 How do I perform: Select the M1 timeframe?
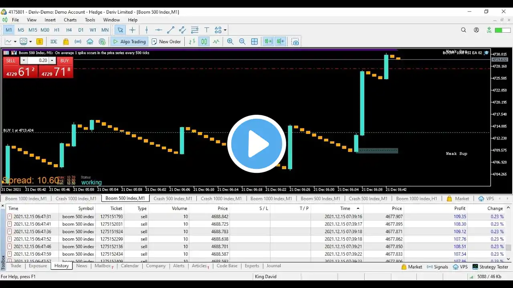tap(9, 30)
